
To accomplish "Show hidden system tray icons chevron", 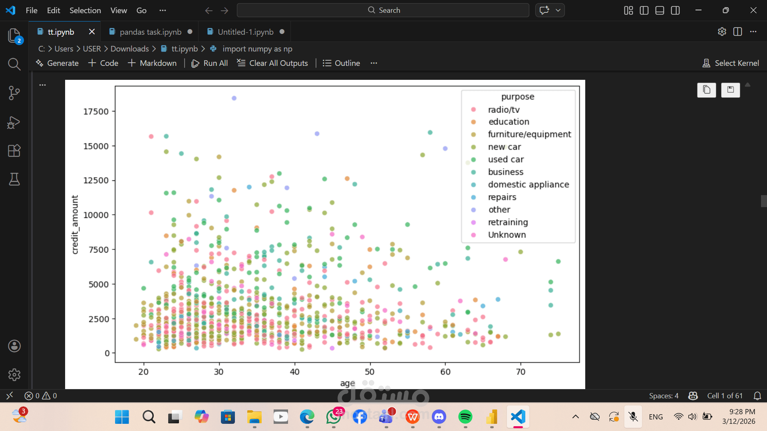I will click(575, 417).
